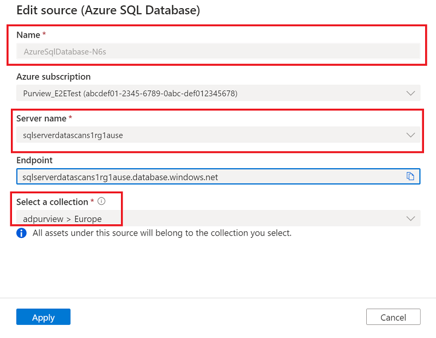436x338 pixels.
Task: Open the info tooltip next to Select a collection
Action: pyautogui.click(x=101, y=201)
